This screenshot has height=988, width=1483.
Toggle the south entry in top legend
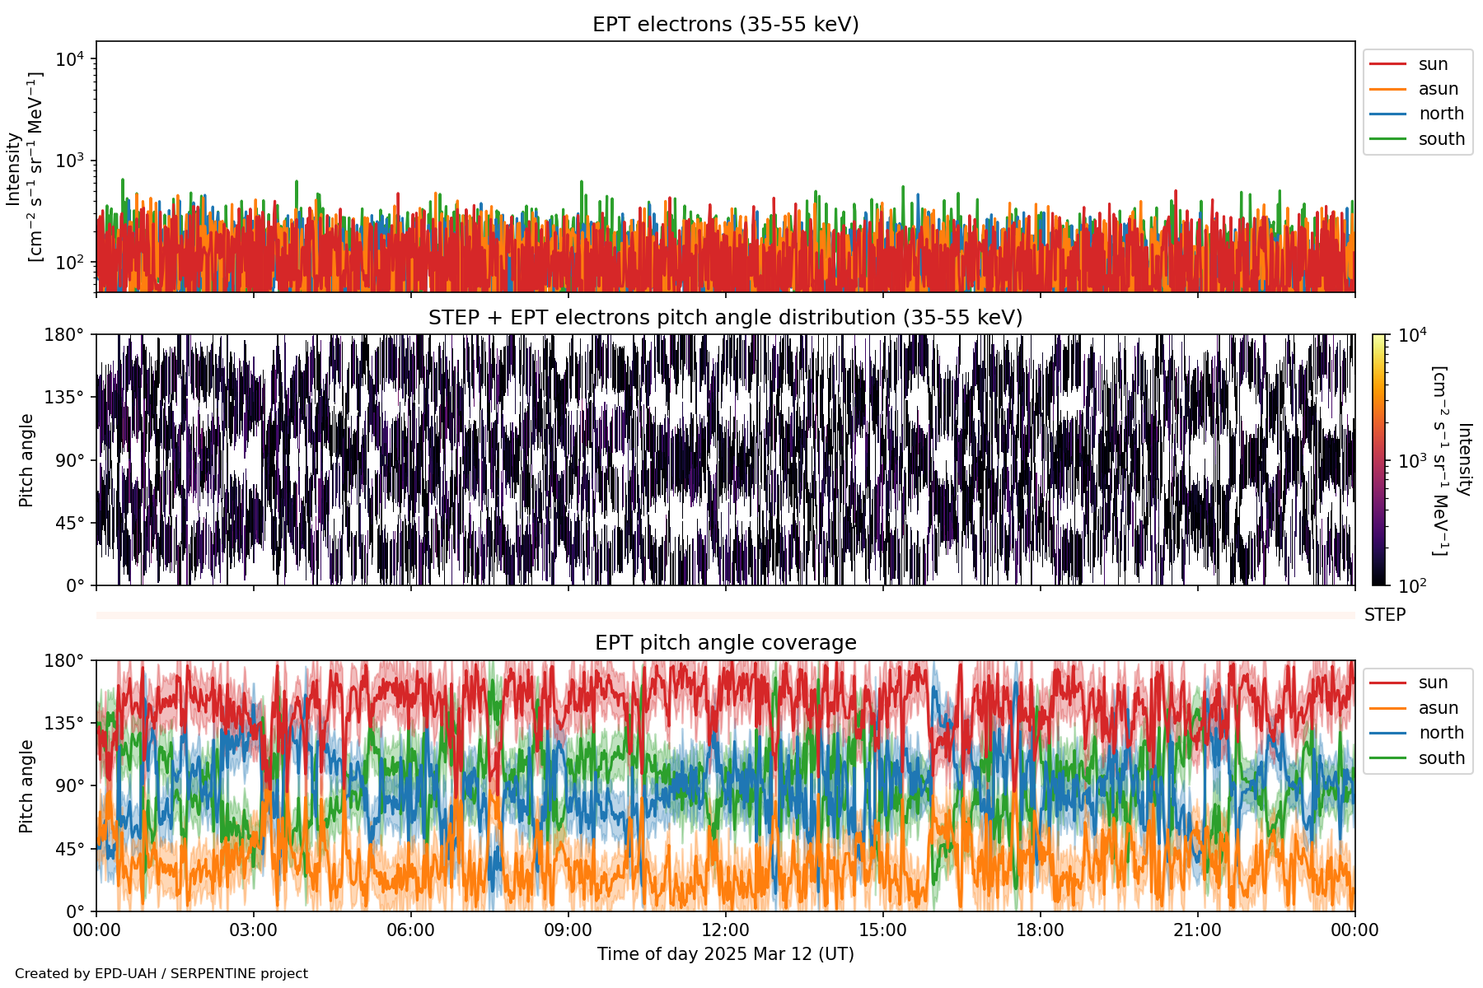coord(1441,139)
